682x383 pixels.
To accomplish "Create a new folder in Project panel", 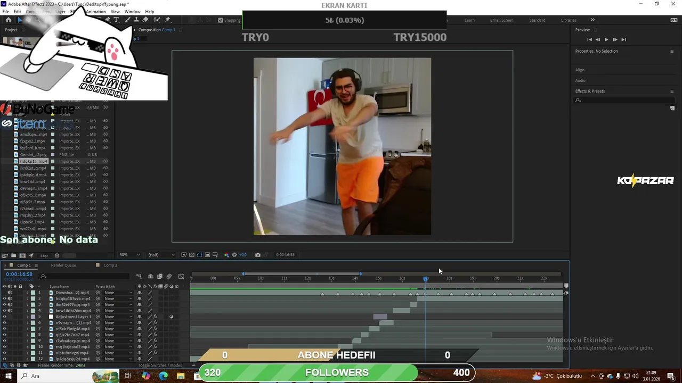I will [14, 255].
